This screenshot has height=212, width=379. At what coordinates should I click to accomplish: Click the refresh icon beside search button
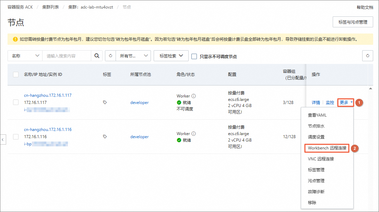tap(110, 56)
